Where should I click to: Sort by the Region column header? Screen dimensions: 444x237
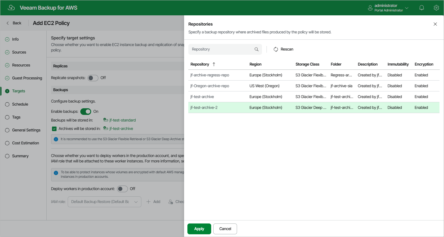tap(255, 64)
